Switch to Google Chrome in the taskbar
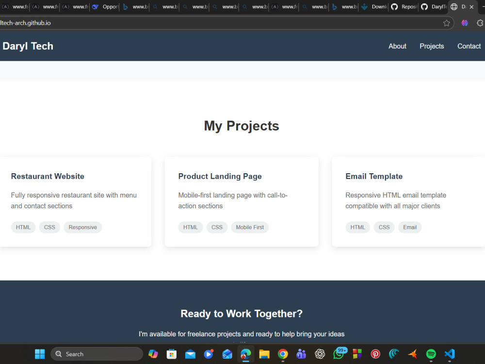 (x=283, y=354)
